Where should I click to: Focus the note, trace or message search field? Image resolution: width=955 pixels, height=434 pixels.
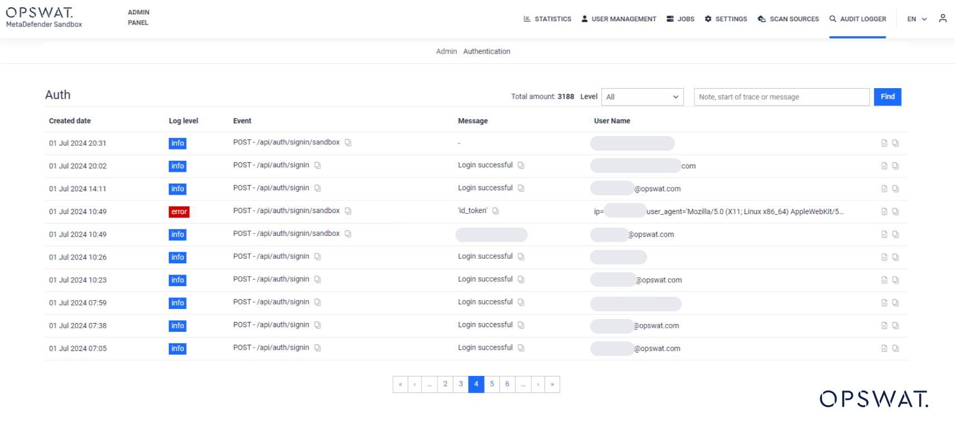782,97
